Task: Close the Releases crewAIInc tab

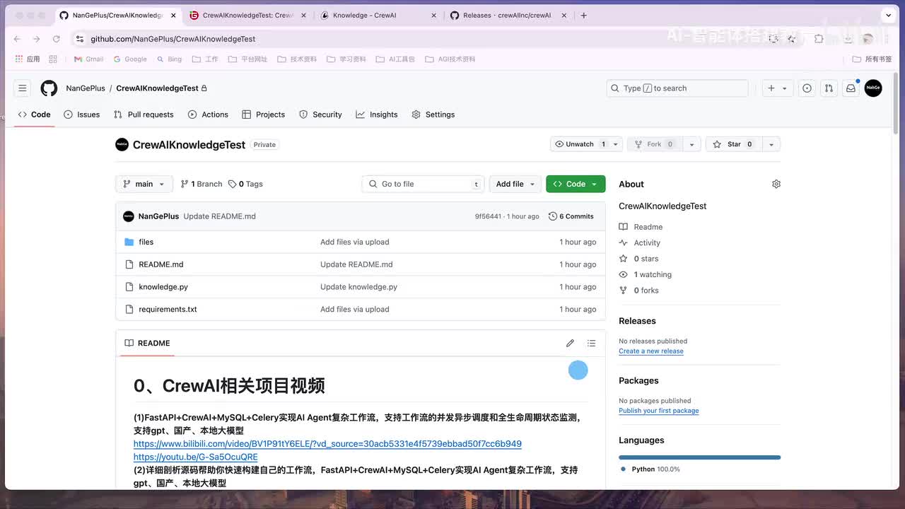Action: (564, 15)
